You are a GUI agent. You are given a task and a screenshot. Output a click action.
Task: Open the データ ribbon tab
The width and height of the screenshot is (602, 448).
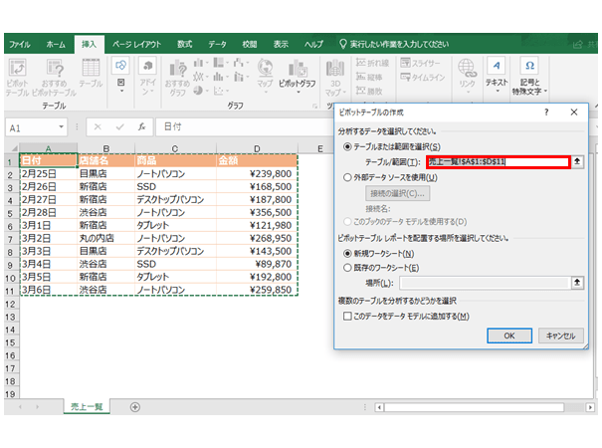click(217, 45)
